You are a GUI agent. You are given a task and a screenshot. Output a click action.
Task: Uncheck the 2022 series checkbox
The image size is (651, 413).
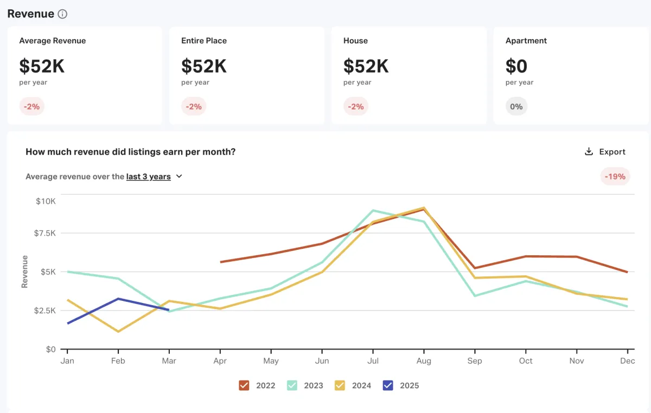(x=244, y=385)
